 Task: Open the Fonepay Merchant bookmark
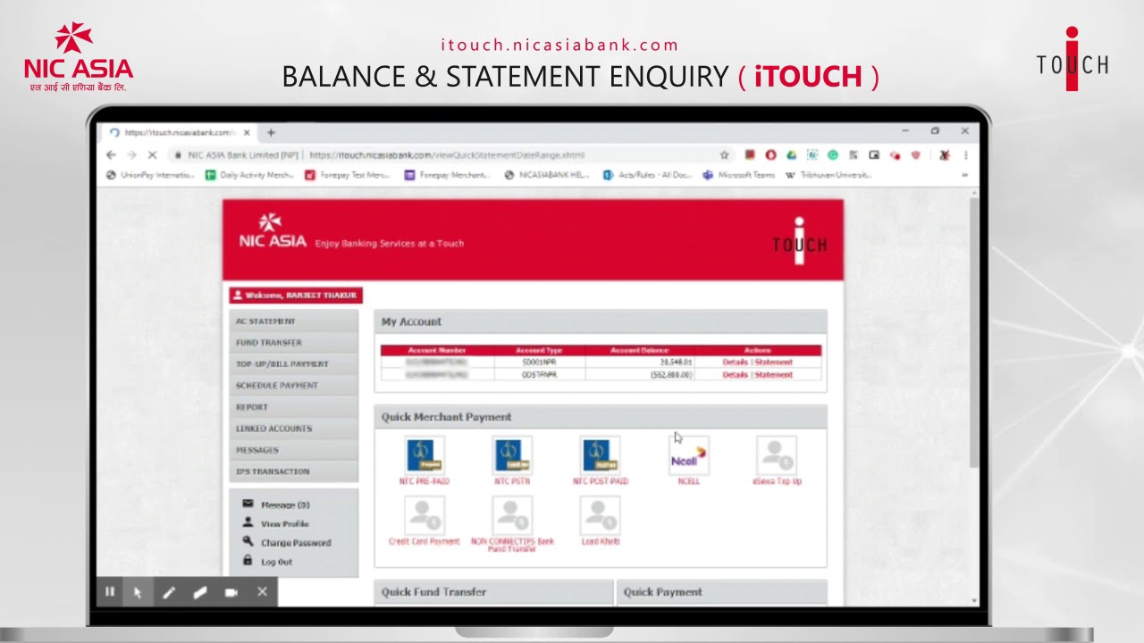[447, 175]
